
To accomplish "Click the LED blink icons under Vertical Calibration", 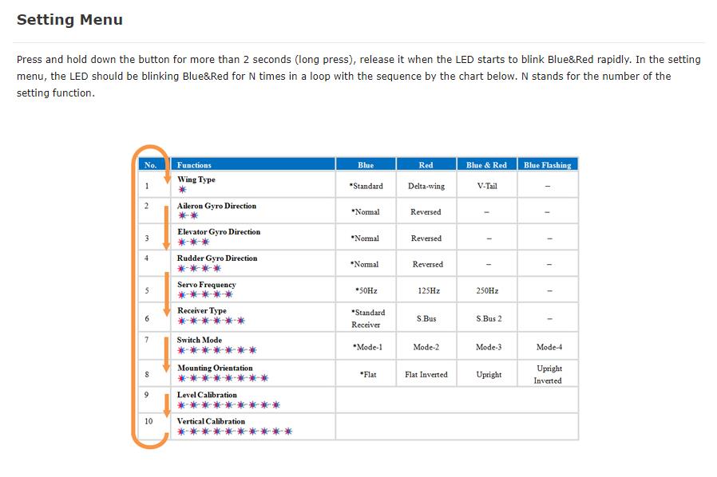I will (x=235, y=431).
